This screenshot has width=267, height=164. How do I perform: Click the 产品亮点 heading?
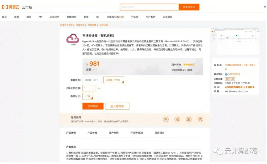click(x=71, y=147)
